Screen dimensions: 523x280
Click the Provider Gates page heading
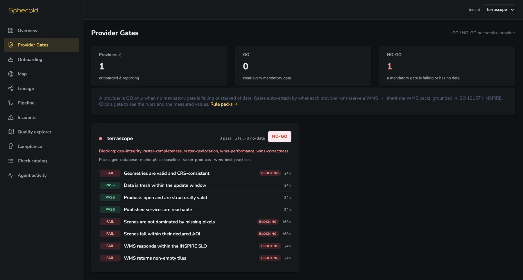[115, 33]
